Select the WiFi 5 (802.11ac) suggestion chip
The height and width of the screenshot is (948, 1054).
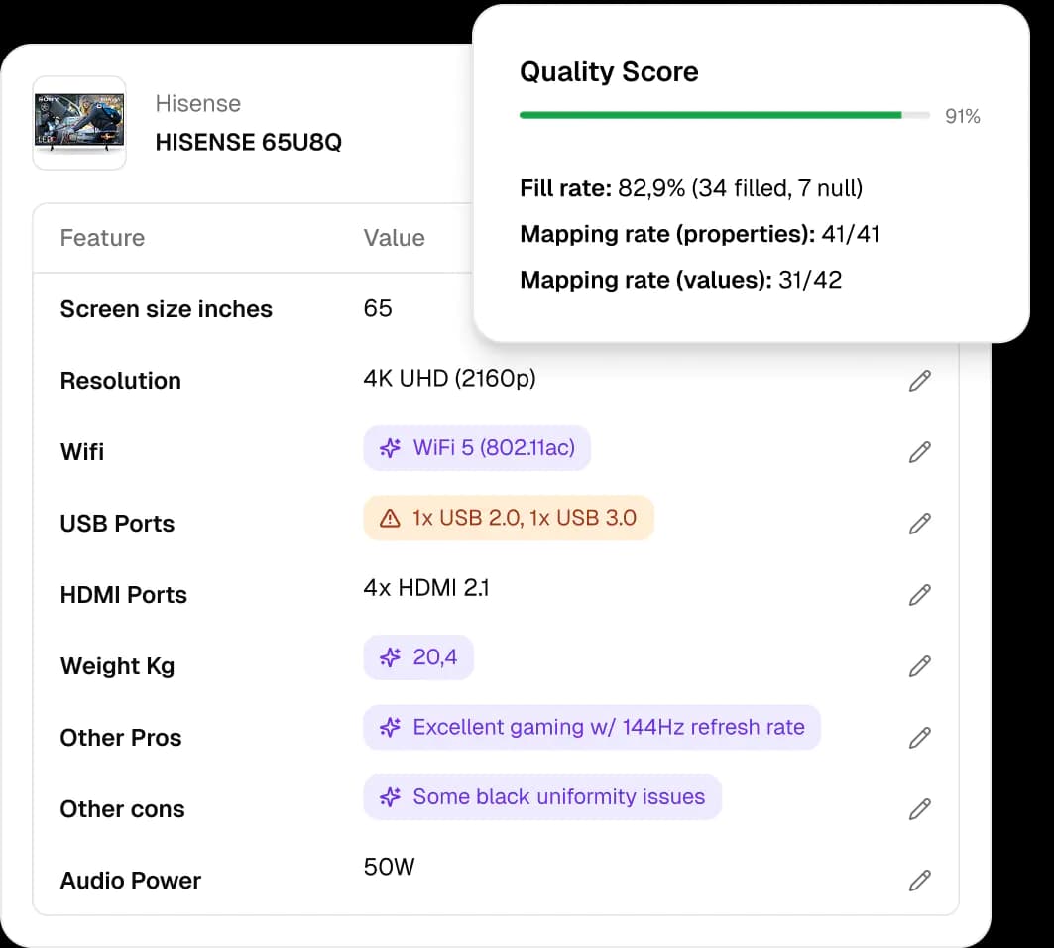(477, 448)
